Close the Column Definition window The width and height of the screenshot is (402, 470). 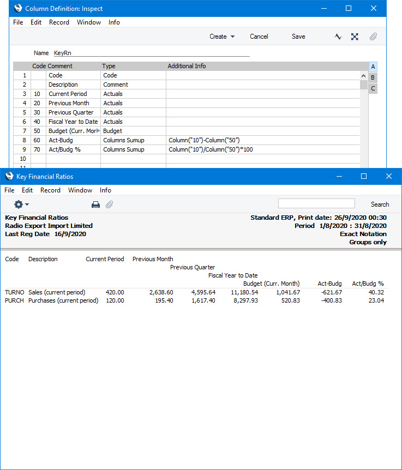[x=374, y=8]
